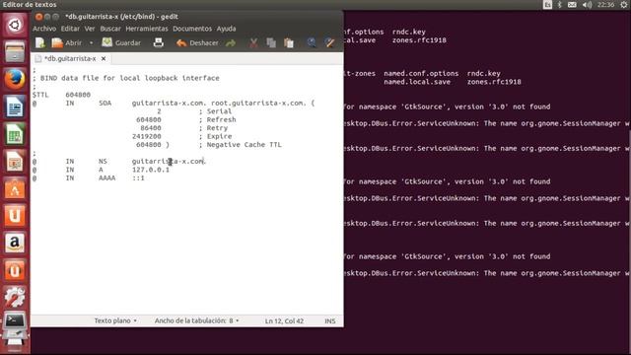Place cursor on the '; Refresh' comment
Image resolution: width=631 pixels, height=355 pixels.
tap(217, 119)
